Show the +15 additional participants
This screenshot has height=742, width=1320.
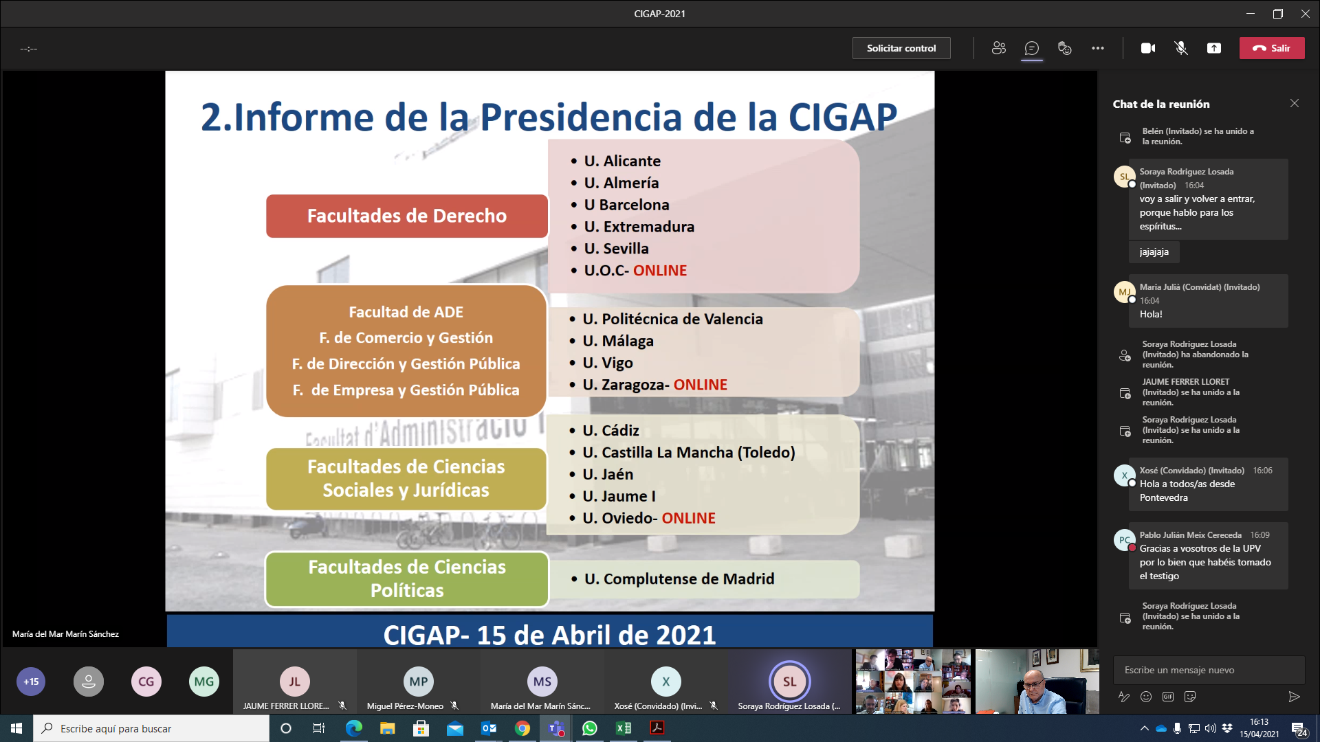pos(31,682)
